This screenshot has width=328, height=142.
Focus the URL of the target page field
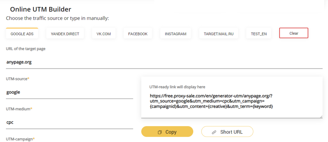coord(164,62)
